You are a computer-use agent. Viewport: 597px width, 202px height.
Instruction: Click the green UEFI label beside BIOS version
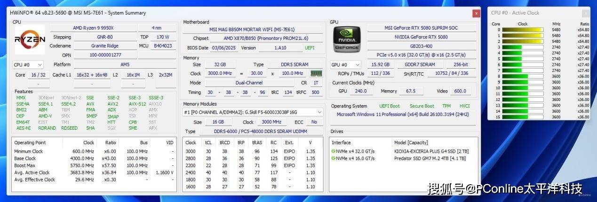click(310, 48)
